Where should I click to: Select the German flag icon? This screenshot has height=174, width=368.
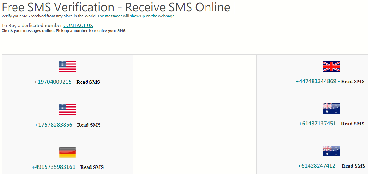pos(67,152)
